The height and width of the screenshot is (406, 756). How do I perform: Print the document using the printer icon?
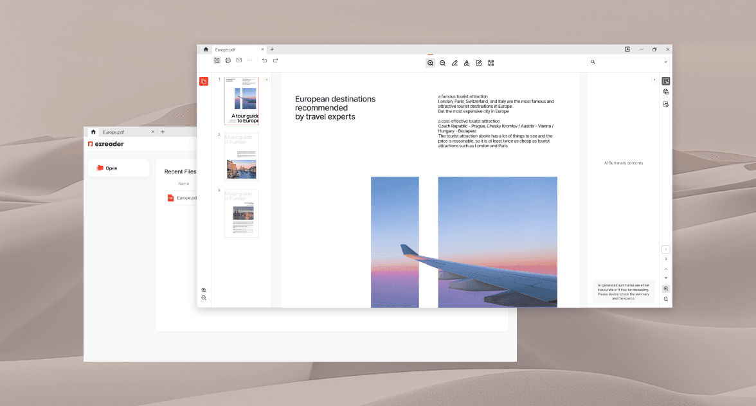(228, 60)
